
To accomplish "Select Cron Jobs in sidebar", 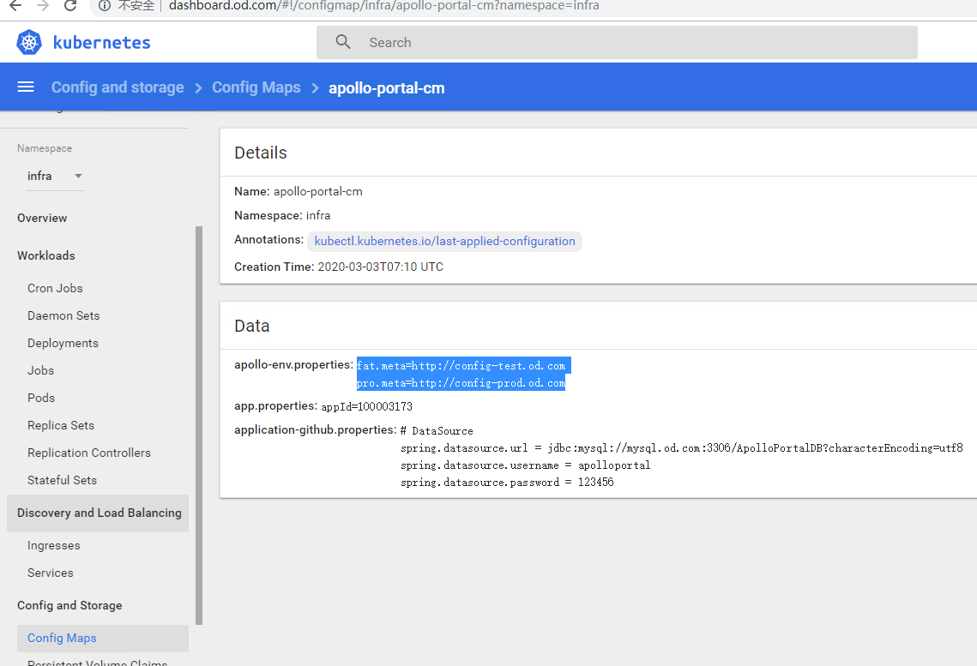I will point(55,288).
